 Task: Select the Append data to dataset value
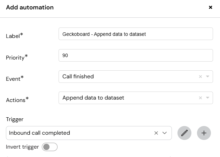(93, 98)
